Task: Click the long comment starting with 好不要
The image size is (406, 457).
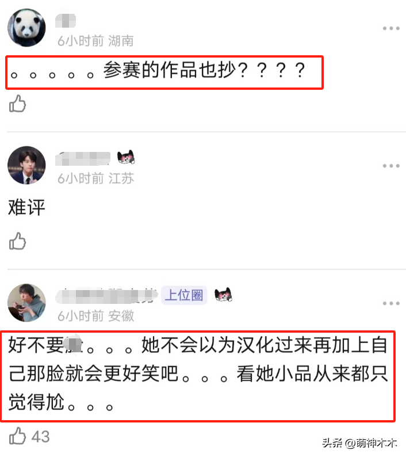Action: (x=198, y=374)
